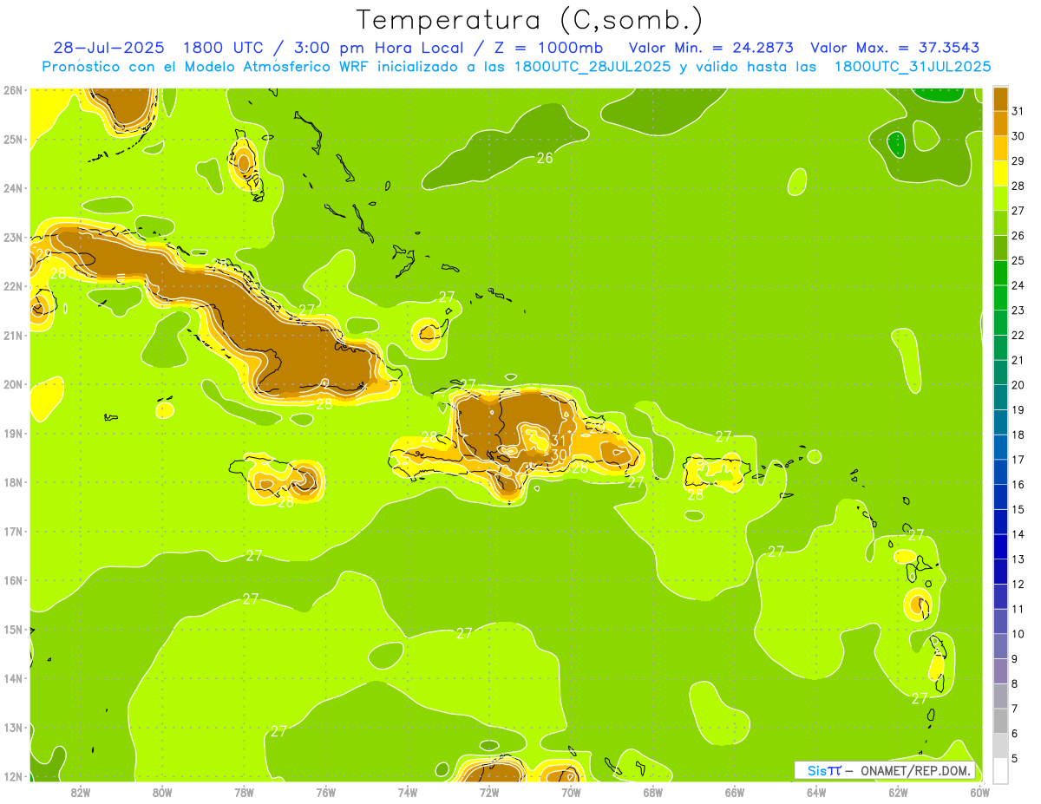Screen dimensions: 1041x804
Task: Pick the dark blue legend swatch between 12 and 13
Action: (1000, 572)
